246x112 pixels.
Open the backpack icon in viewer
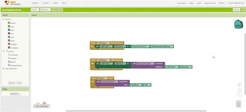pyautogui.click(x=239, y=24)
